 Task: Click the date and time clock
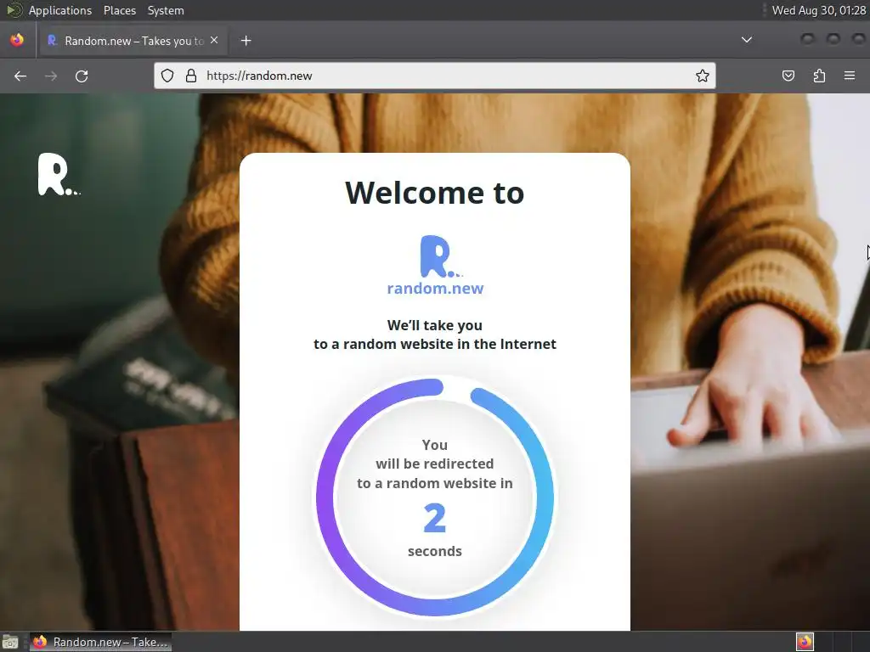[x=818, y=10]
